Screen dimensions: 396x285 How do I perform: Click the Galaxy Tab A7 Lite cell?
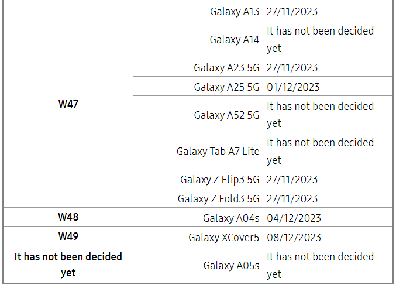(x=198, y=150)
